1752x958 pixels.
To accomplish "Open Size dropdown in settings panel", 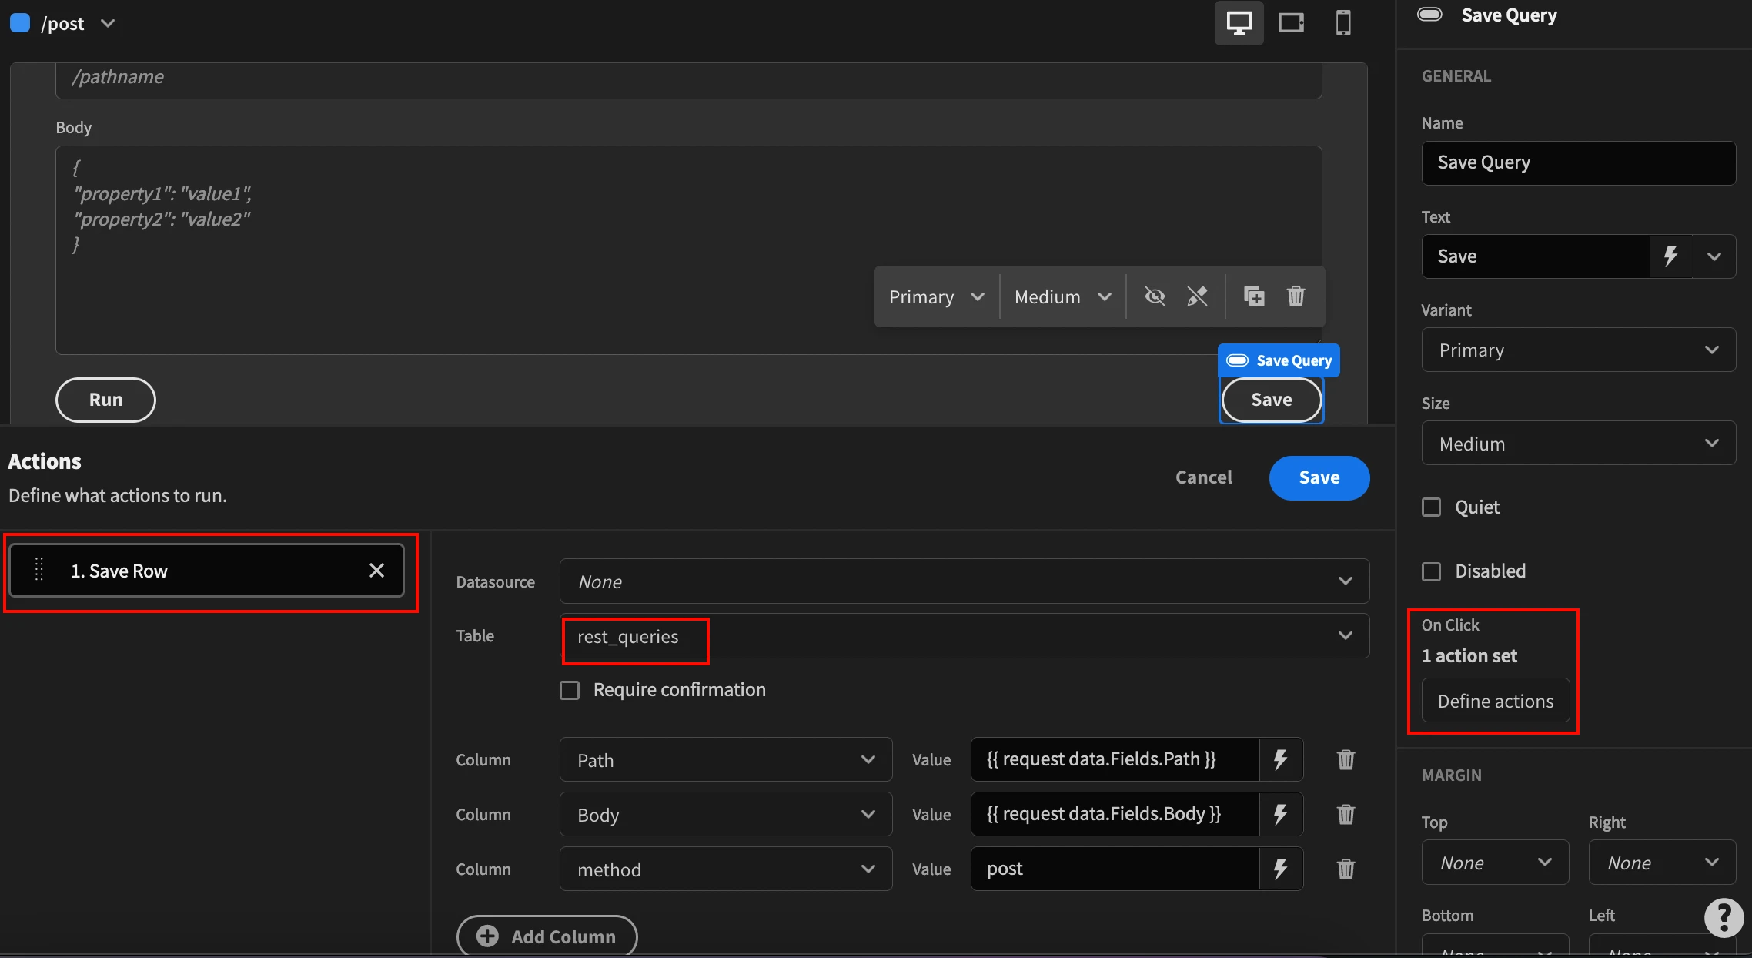I will click(x=1578, y=444).
